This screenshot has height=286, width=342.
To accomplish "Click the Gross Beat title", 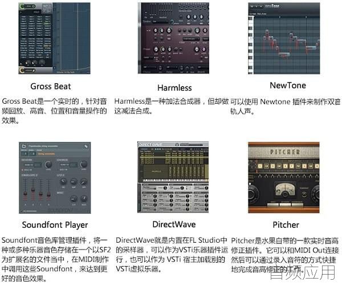I will [51, 87].
